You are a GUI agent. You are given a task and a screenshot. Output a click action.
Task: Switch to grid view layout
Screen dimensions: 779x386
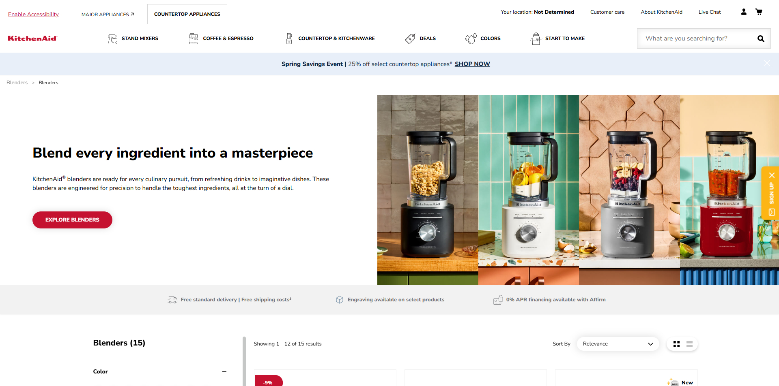click(x=676, y=344)
